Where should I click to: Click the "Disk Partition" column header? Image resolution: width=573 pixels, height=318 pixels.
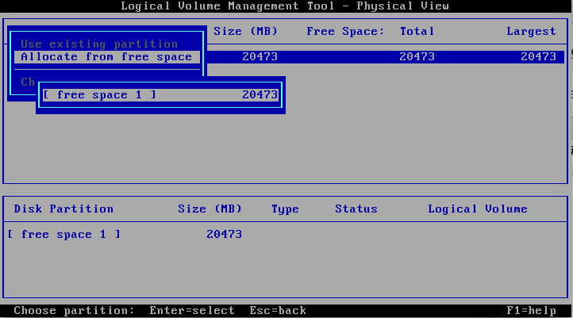[63, 209]
